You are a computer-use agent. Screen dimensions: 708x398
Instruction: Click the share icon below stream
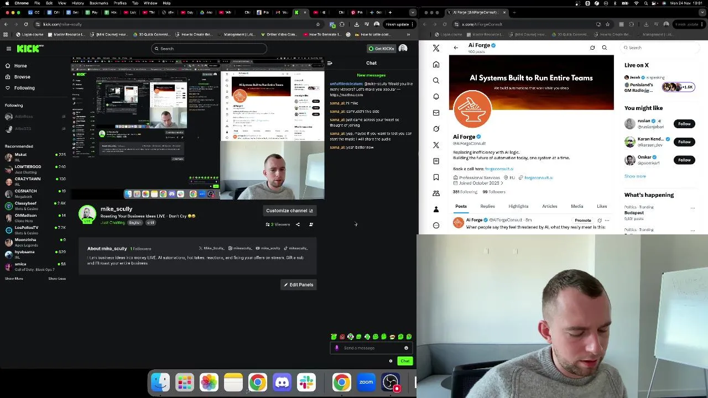pos(298,224)
